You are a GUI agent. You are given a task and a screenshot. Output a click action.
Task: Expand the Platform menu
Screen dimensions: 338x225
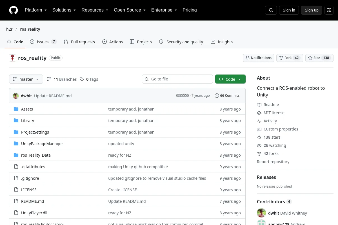pyautogui.click(x=36, y=10)
